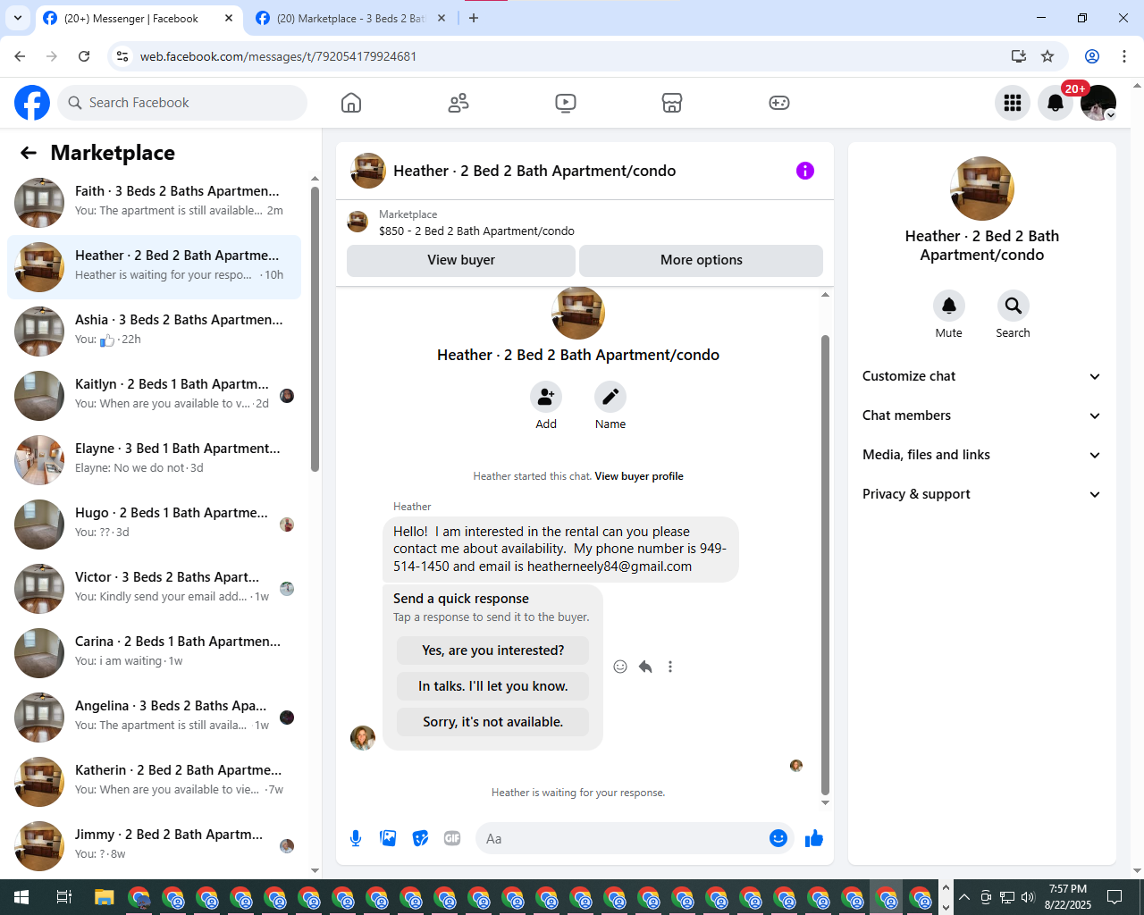Reload the page in browser
Image resolution: width=1144 pixels, height=915 pixels.
click(84, 56)
